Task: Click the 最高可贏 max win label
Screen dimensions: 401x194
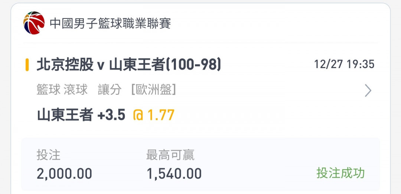Action: point(170,155)
